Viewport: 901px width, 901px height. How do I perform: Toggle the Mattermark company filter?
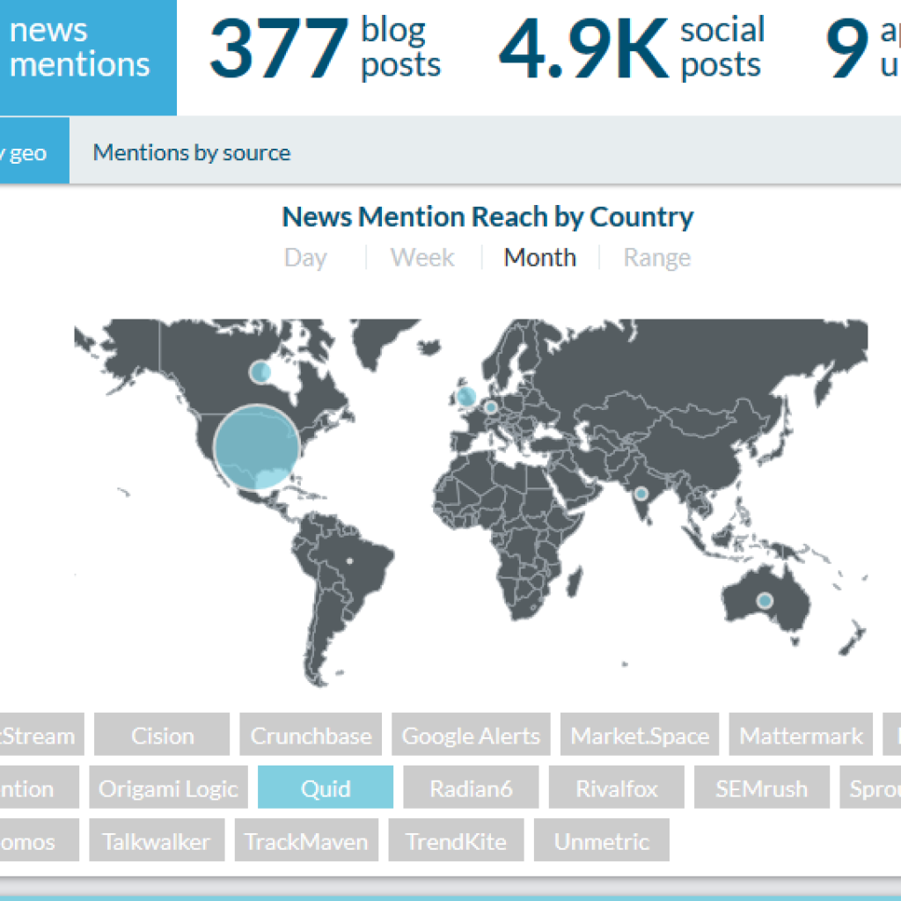[801, 735]
